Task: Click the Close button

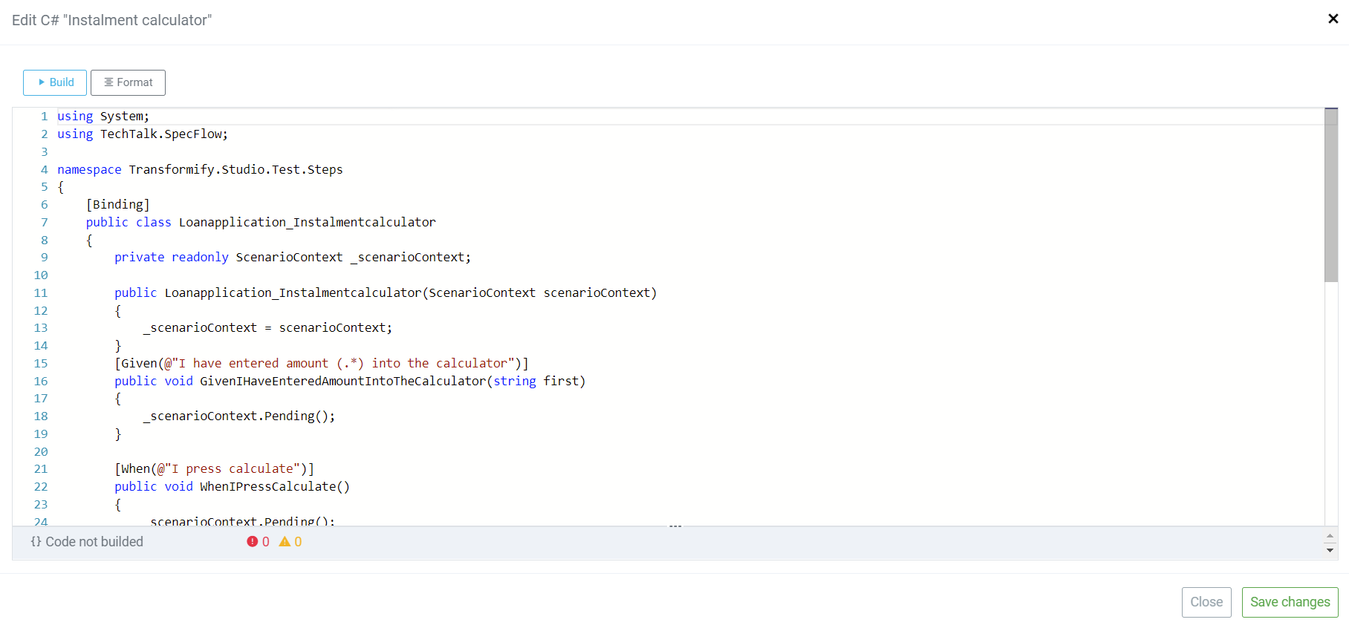Action: click(1206, 602)
